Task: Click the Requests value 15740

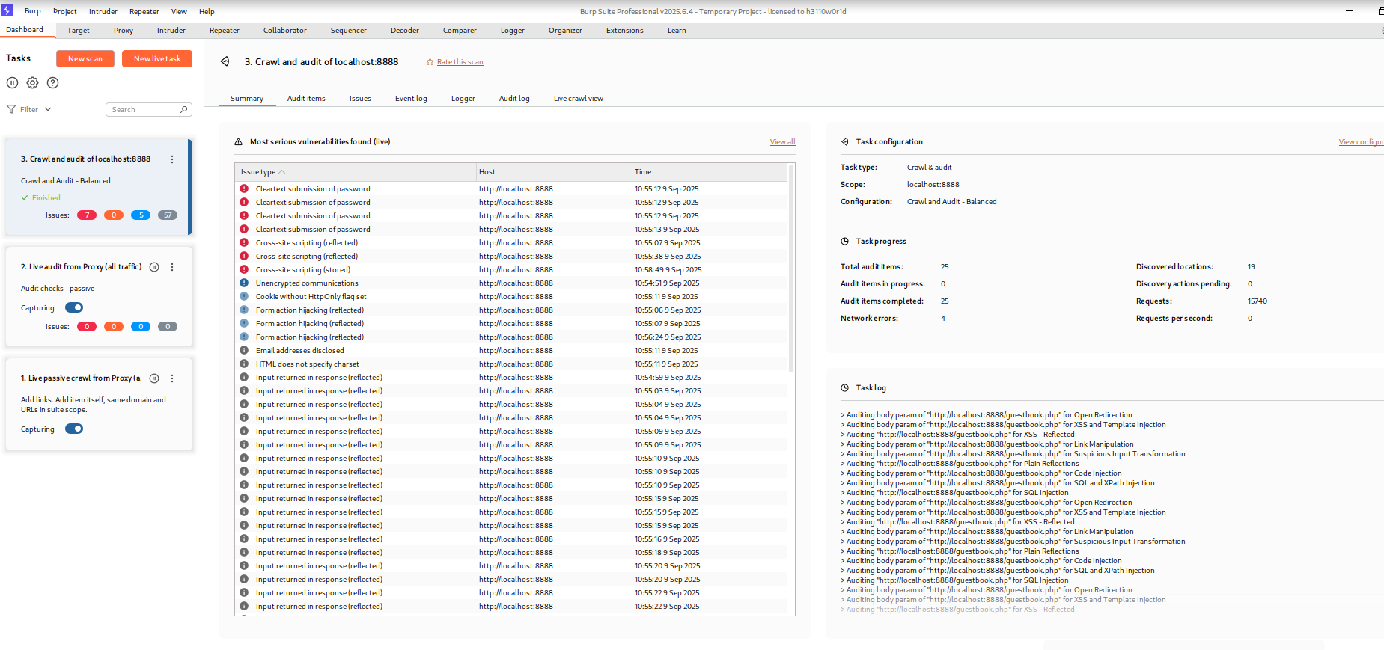Action: 1258,301
